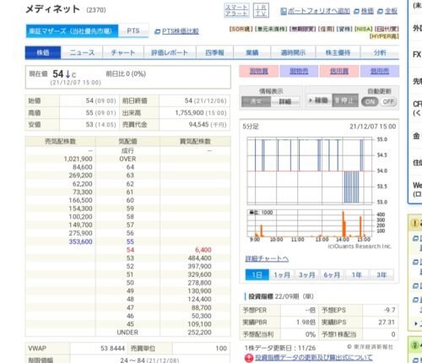Select the 株価 tab
The image size is (422, 363).
coord(43,52)
